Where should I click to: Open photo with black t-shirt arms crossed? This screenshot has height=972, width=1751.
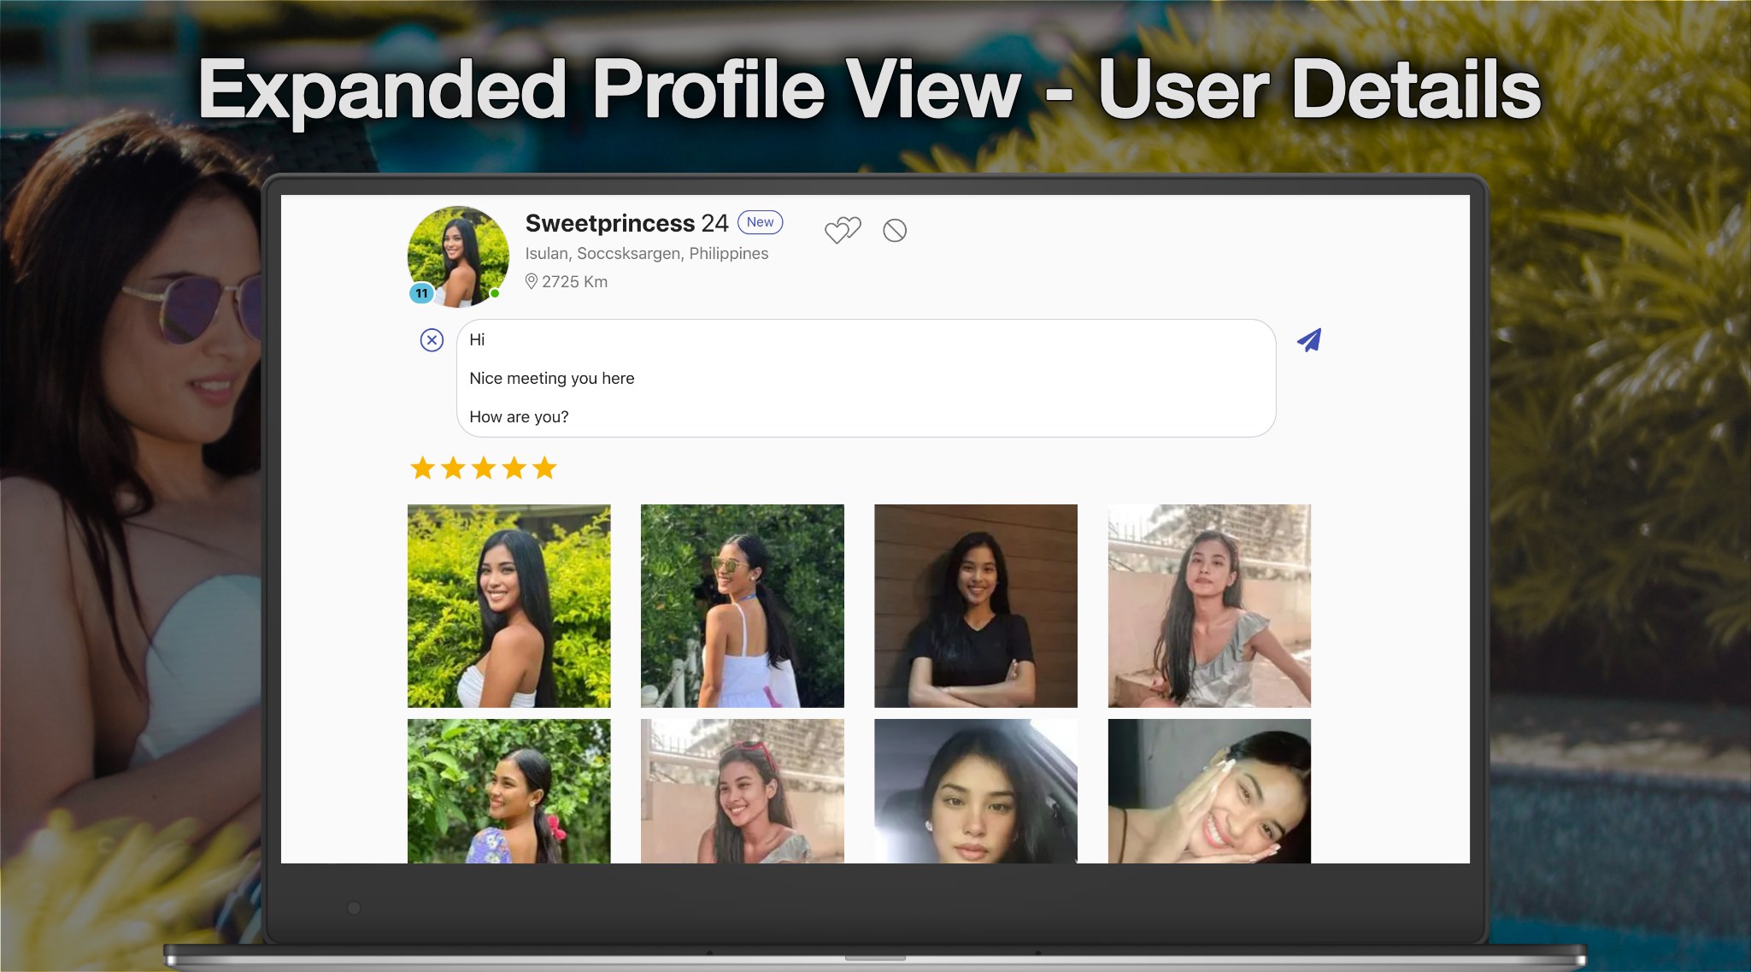[975, 605]
